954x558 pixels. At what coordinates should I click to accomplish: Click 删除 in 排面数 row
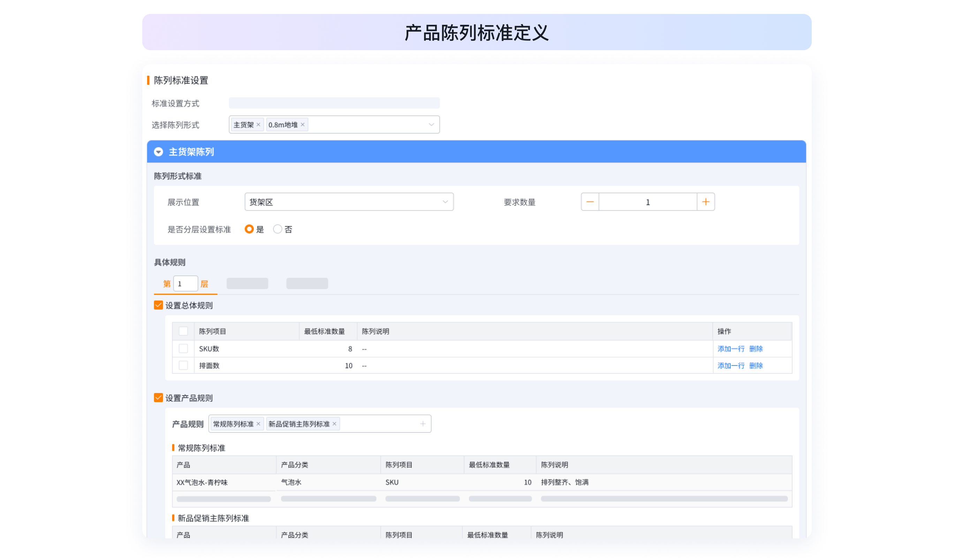tap(756, 366)
